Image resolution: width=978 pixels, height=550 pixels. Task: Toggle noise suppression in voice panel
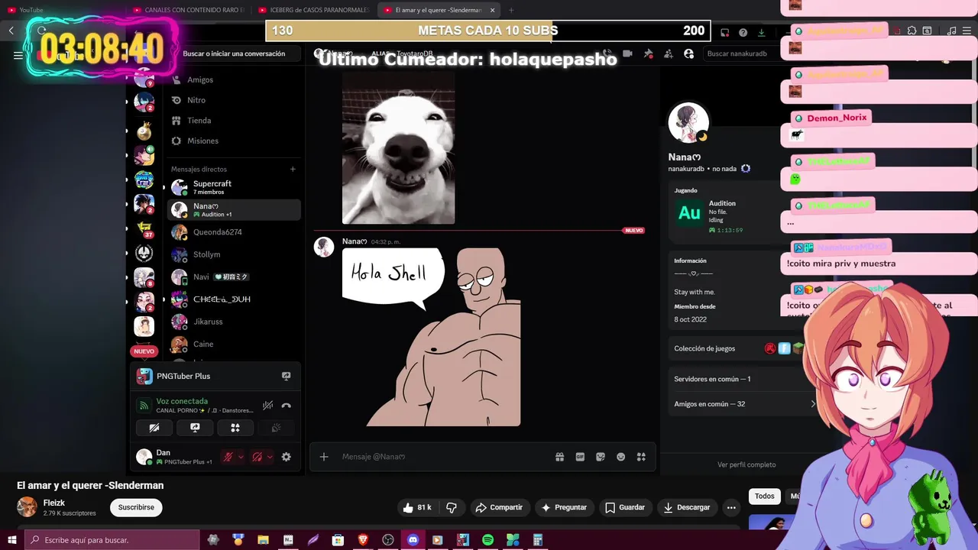[x=268, y=406]
